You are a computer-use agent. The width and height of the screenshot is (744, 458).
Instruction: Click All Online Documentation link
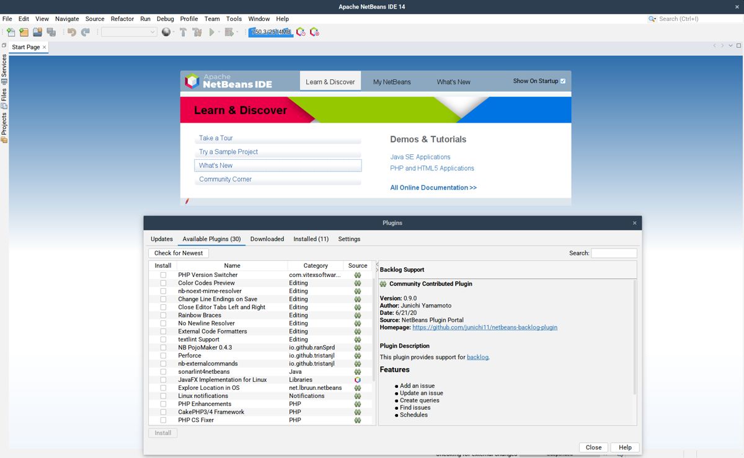coord(433,188)
